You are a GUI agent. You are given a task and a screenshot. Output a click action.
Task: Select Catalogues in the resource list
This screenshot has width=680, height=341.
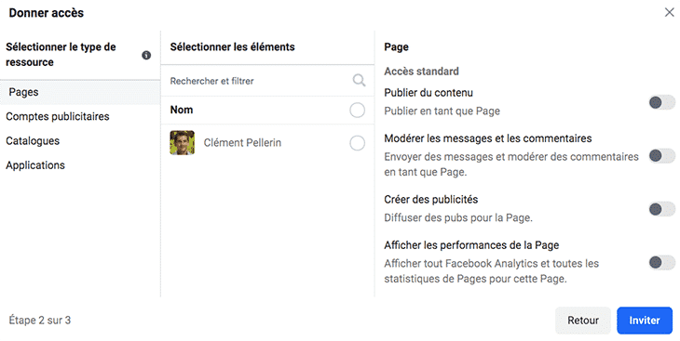[33, 140]
